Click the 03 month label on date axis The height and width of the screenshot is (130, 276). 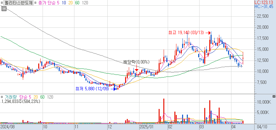click(202, 127)
